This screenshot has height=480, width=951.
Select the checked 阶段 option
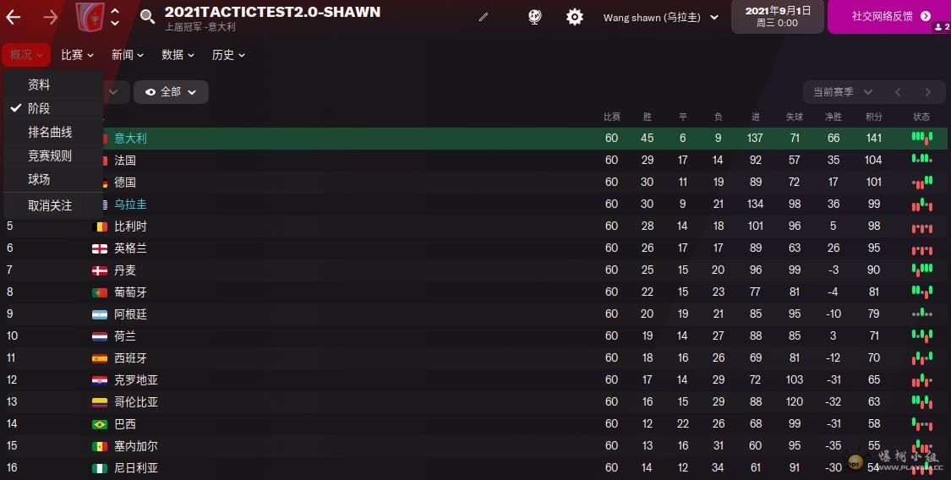click(x=39, y=108)
